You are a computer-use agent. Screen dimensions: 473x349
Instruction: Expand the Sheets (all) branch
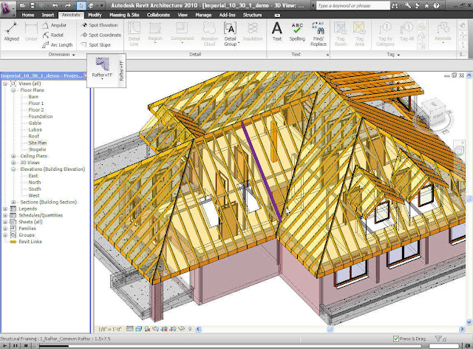coord(7,221)
